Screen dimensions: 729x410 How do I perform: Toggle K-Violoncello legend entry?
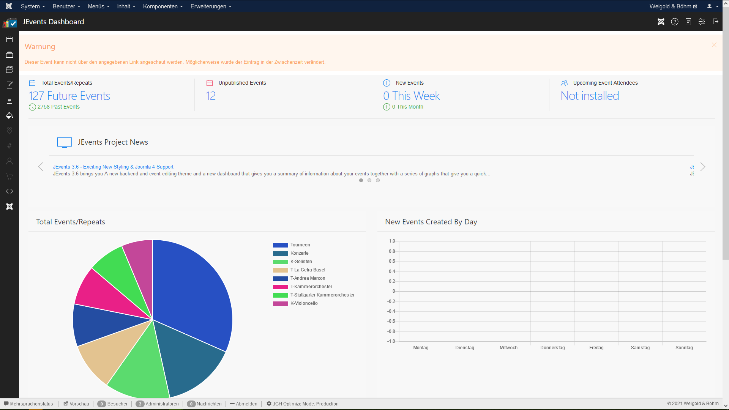pyautogui.click(x=295, y=303)
